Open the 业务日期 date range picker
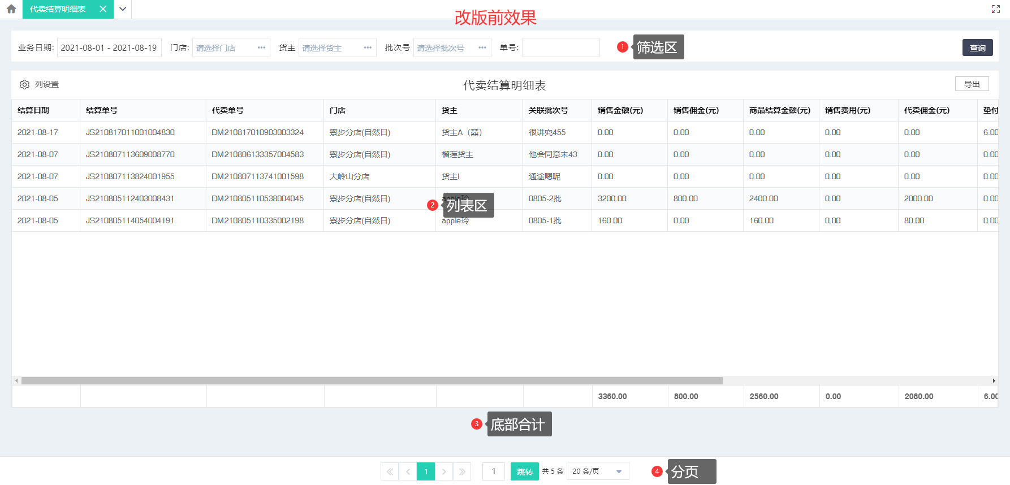The image size is (1010, 485). tap(109, 47)
